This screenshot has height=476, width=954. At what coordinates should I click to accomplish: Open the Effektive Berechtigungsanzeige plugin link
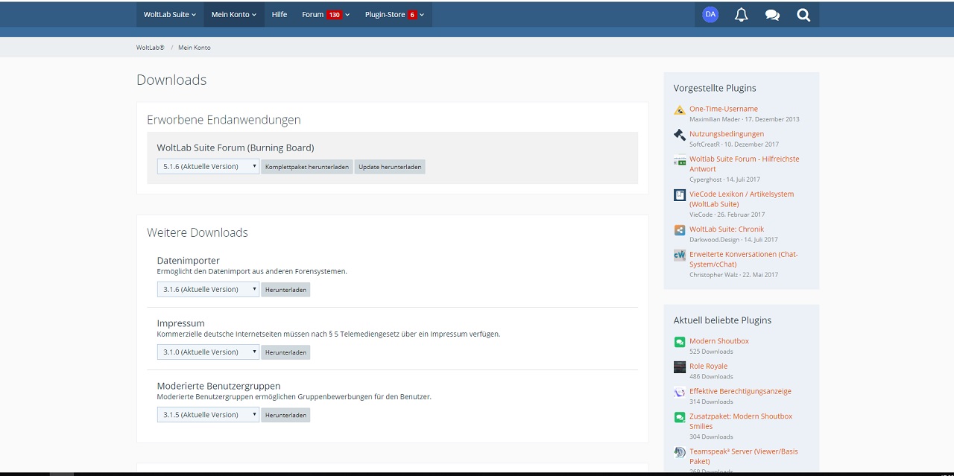tap(740, 391)
